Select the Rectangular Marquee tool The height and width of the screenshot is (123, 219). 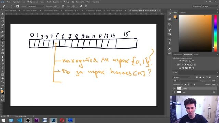click(x=2, y=18)
